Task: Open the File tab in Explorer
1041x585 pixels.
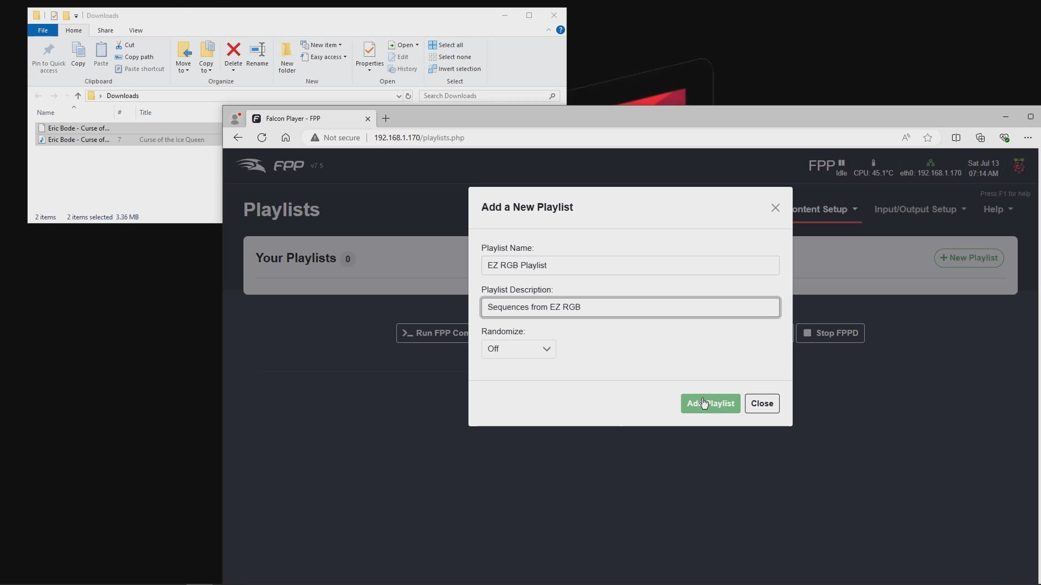Action: coord(43,30)
